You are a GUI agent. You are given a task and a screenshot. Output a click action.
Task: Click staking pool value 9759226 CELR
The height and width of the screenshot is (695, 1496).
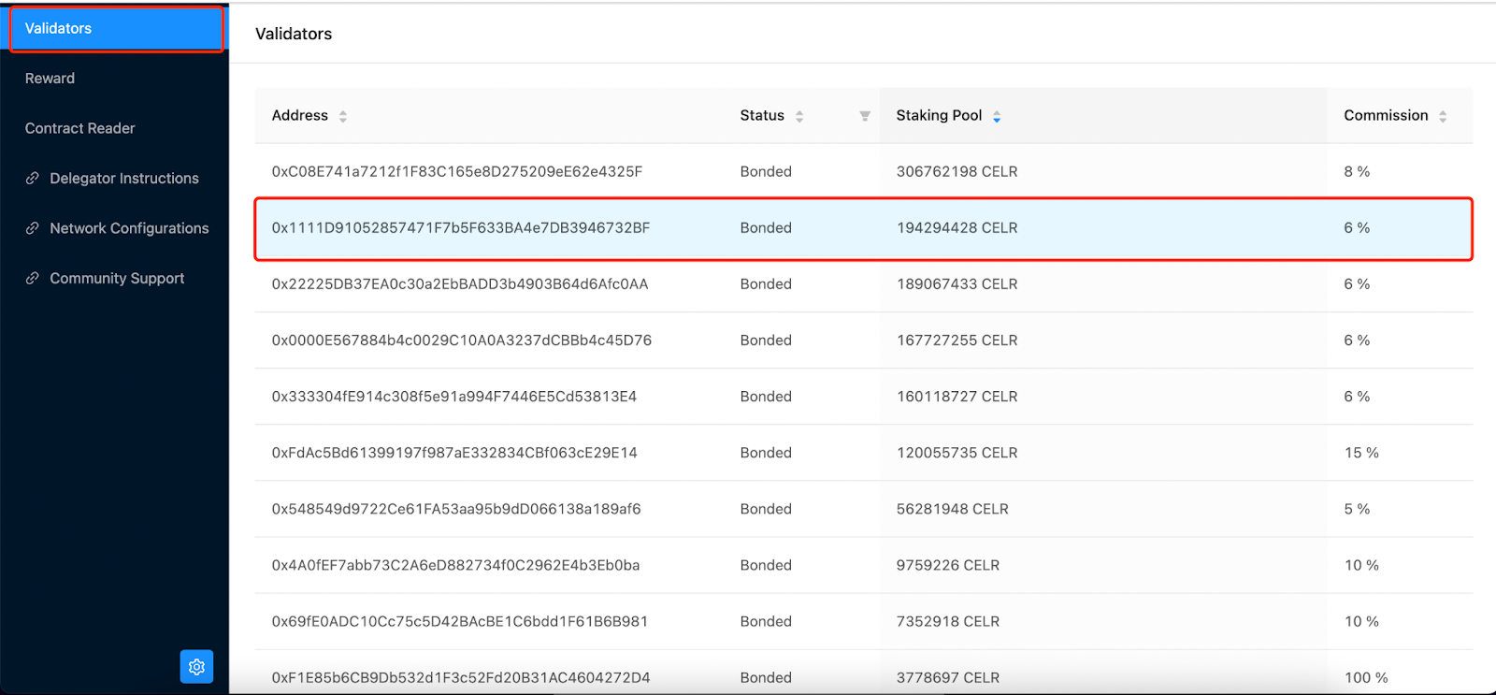pyautogui.click(x=948, y=565)
